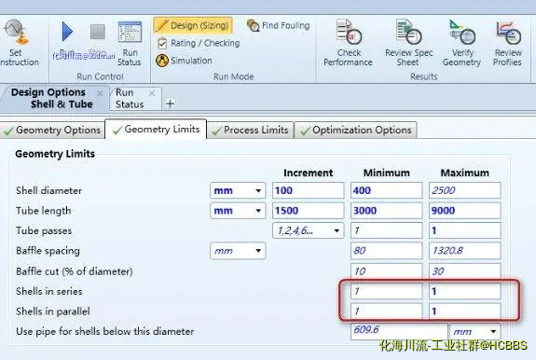This screenshot has height=360, width=536.
Task: Start the run with the blue Run arrow
Action: pos(67,32)
